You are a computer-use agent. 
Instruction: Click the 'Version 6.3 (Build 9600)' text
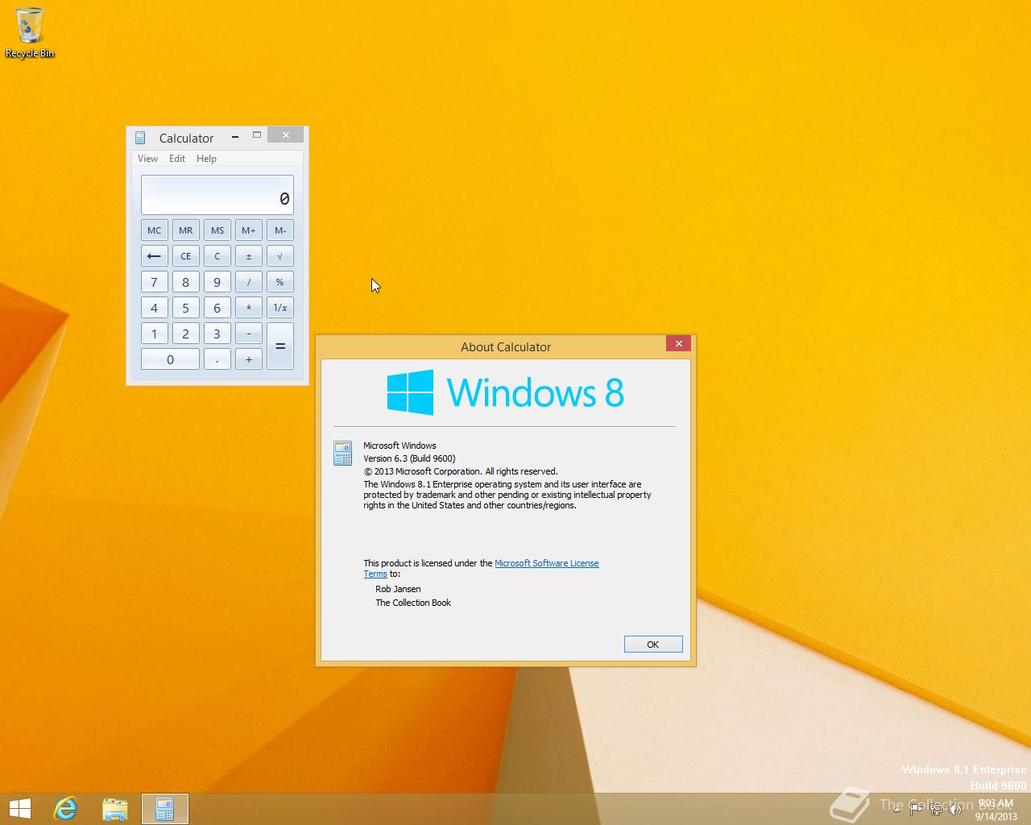click(x=409, y=458)
